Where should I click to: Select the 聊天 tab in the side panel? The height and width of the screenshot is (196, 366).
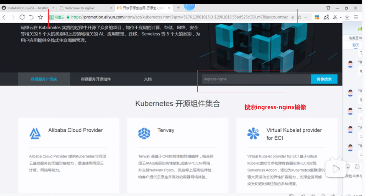(356, 45)
